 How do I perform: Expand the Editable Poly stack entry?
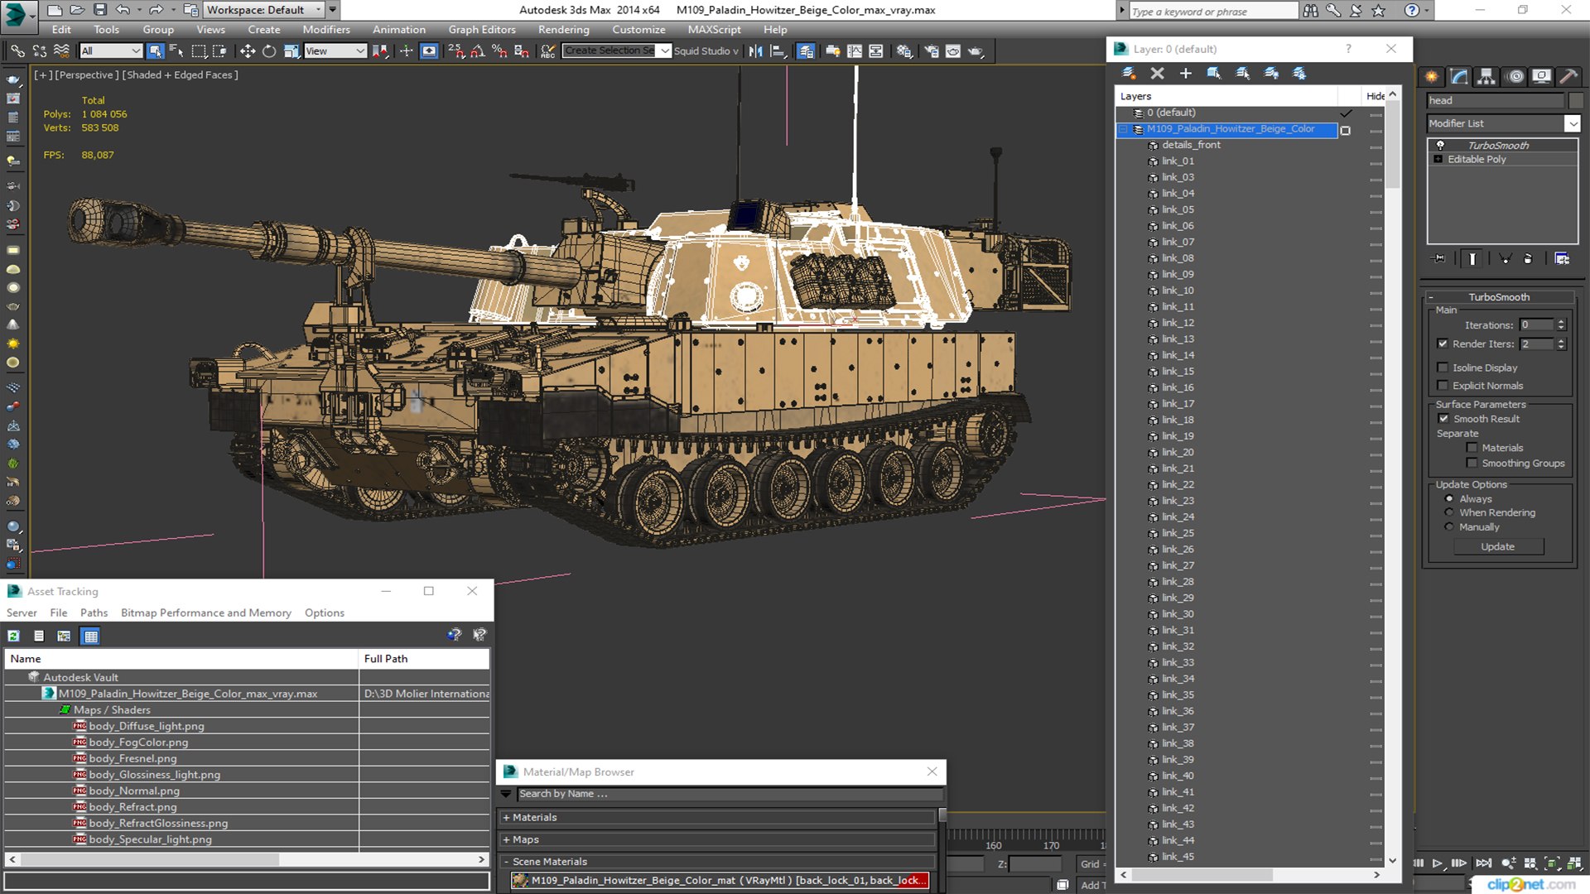coord(1438,159)
